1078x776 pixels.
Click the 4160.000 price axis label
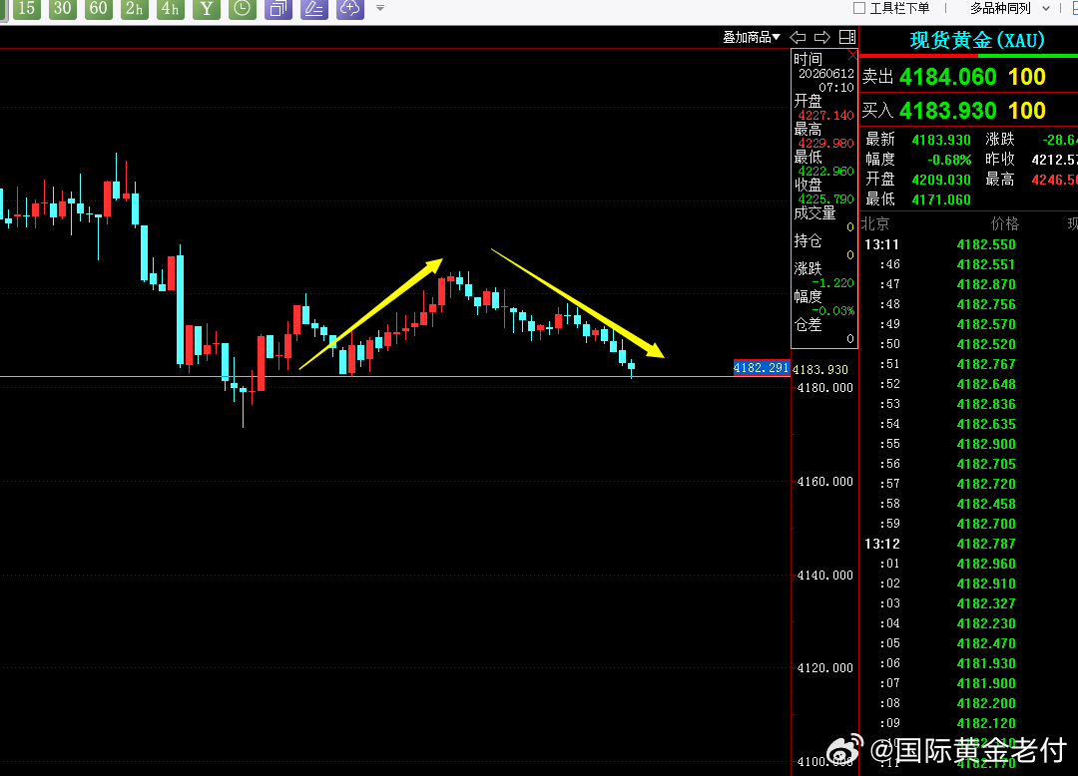825,482
